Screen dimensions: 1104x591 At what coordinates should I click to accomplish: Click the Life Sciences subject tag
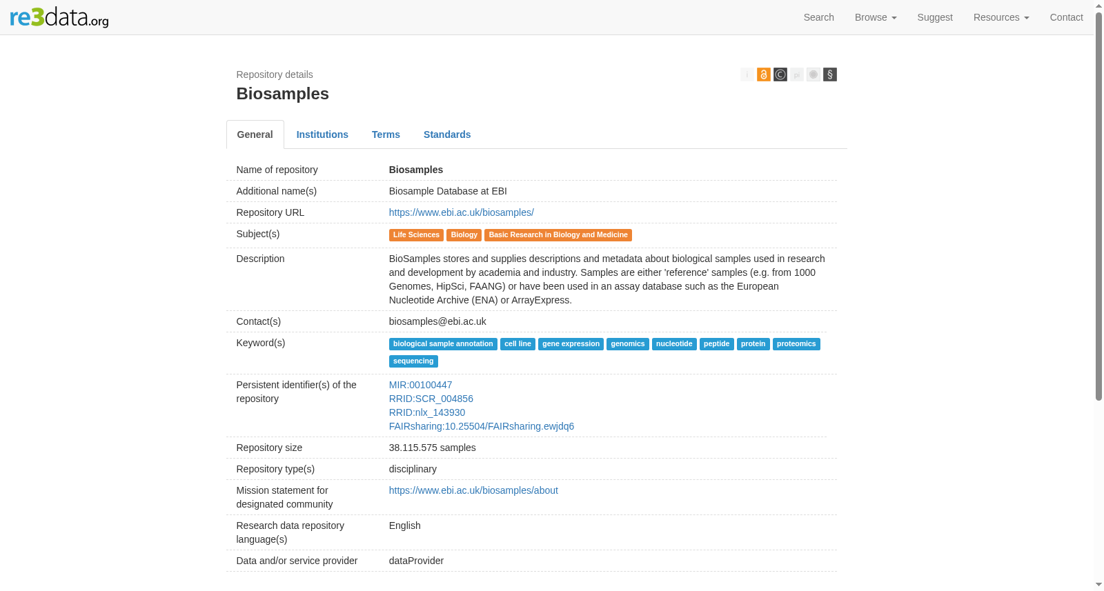tap(416, 235)
